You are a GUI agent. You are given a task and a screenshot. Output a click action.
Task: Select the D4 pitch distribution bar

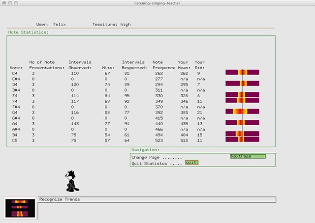(242, 84)
